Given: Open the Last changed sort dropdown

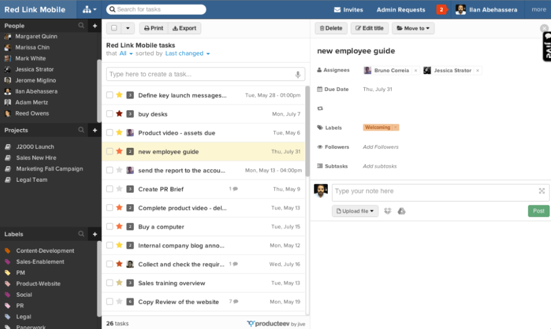Looking at the screenshot, I should click(187, 53).
